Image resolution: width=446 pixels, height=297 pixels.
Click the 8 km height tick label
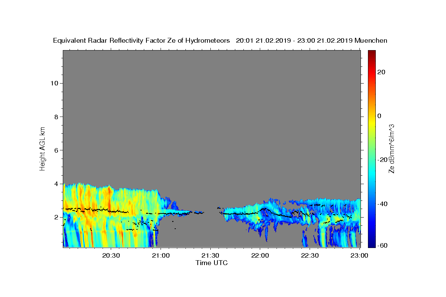56,117
